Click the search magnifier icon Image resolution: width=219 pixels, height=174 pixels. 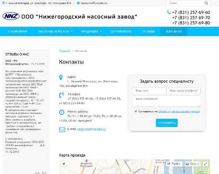click(206, 3)
